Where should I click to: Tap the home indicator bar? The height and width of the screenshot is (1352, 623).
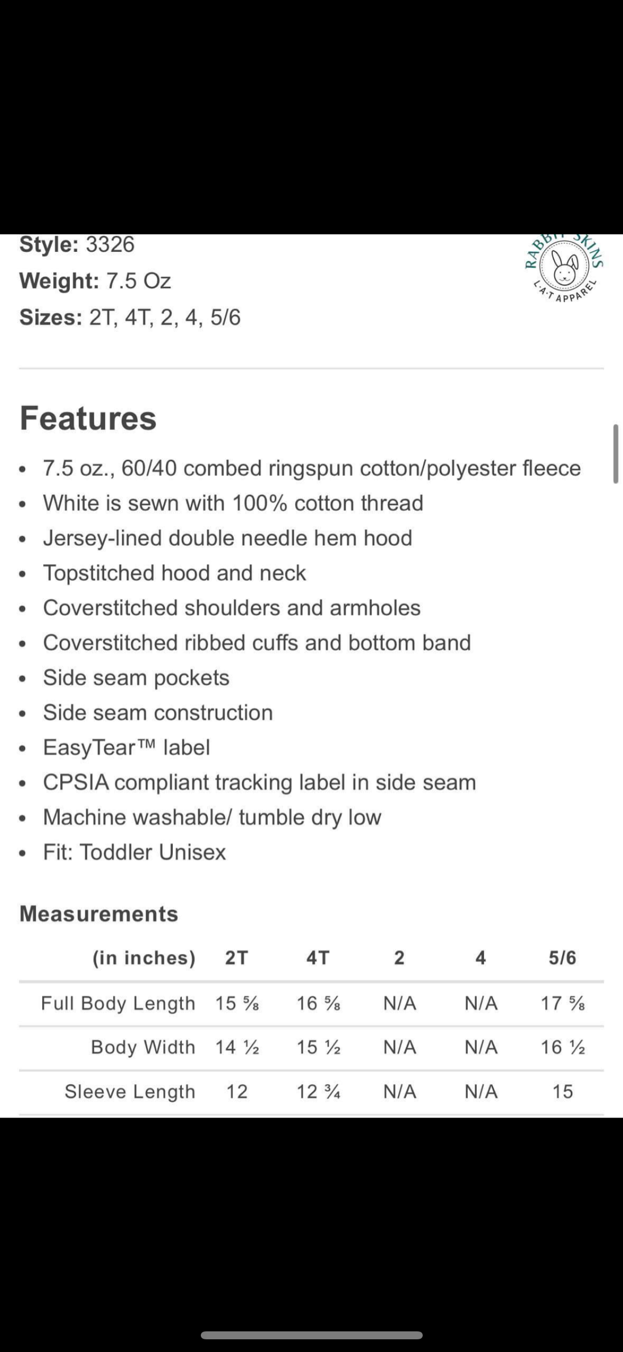pos(311,1335)
